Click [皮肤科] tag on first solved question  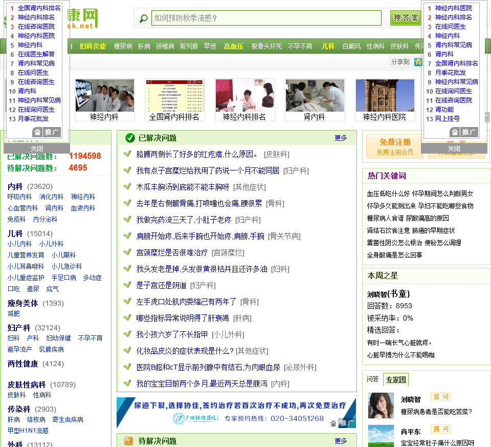coord(277,154)
